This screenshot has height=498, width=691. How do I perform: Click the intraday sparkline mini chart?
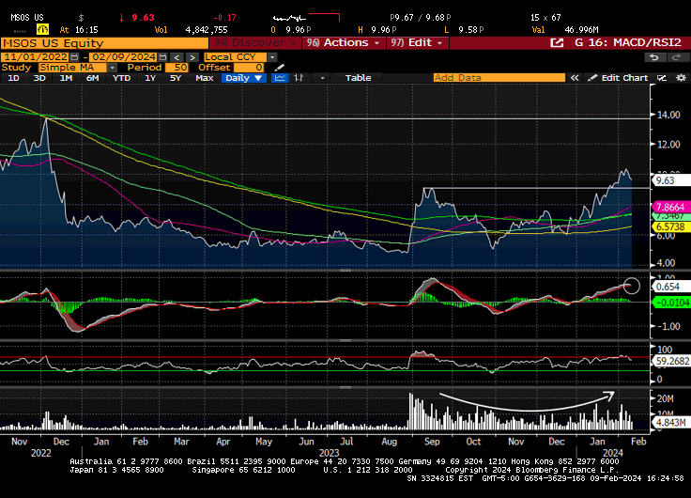coord(306,18)
